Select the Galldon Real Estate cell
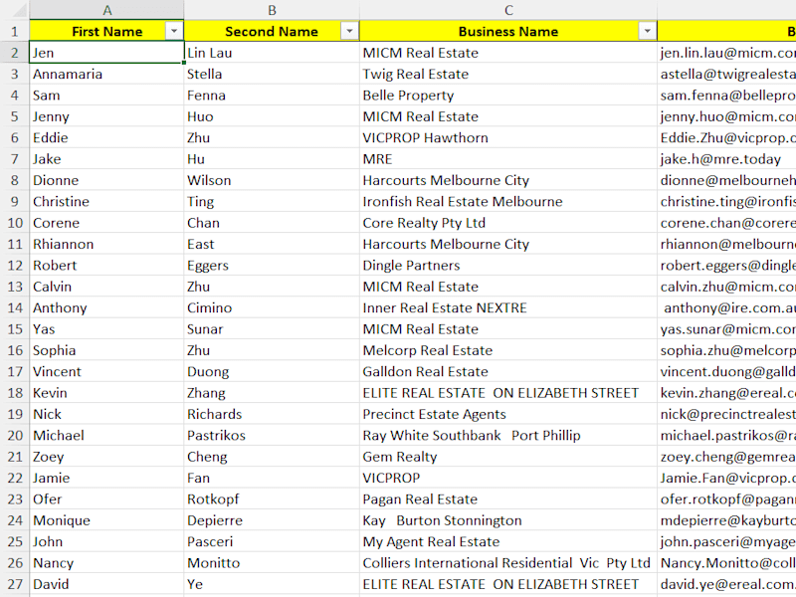This screenshot has height=597, width=796. point(508,371)
